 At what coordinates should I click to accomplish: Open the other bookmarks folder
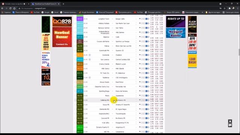click(213, 12)
